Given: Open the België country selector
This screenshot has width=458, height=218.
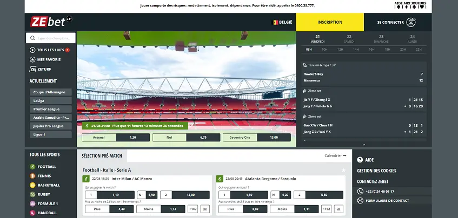Looking at the screenshot, I should [x=282, y=22].
